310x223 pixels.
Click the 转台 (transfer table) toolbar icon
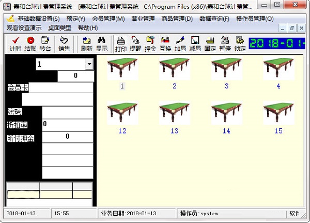click(45, 44)
